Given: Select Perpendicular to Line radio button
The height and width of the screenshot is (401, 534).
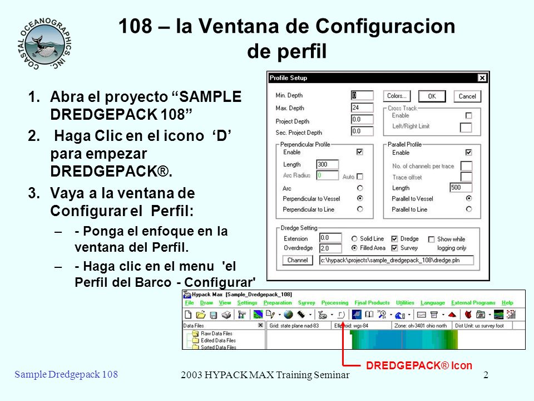Looking at the screenshot, I should click(x=360, y=209).
